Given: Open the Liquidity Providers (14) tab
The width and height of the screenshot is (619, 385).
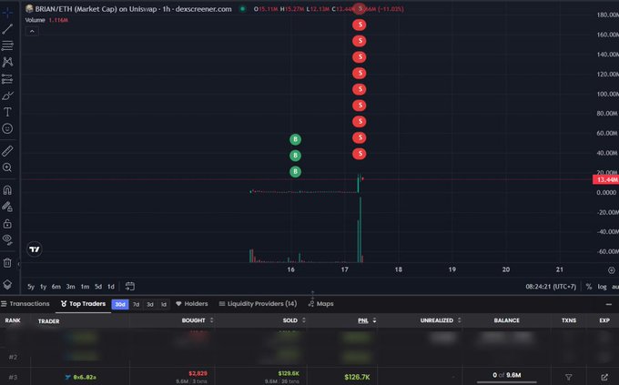Looking at the screenshot, I should pos(258,304).
